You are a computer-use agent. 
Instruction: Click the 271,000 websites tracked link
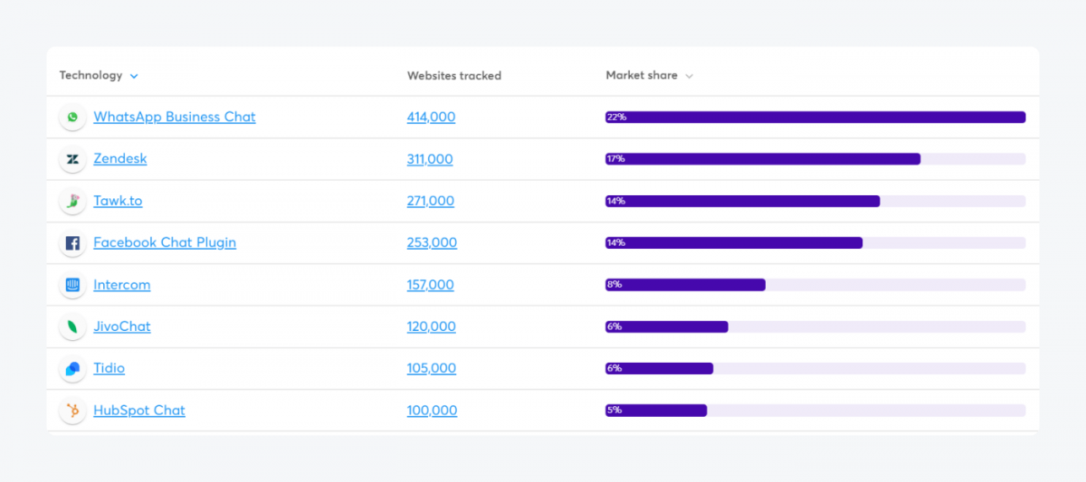(x=431, y=201)
